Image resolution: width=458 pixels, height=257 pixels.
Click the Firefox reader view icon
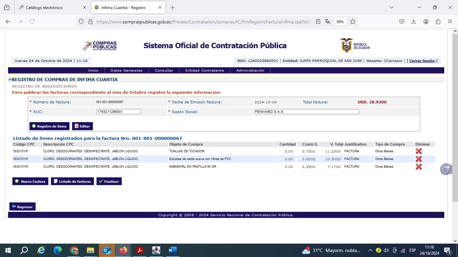(318, 21)
